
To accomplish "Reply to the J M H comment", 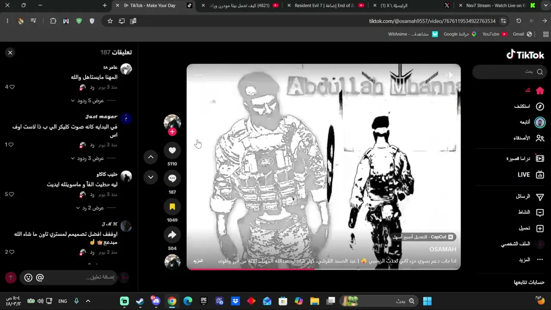I will (92, 252).
